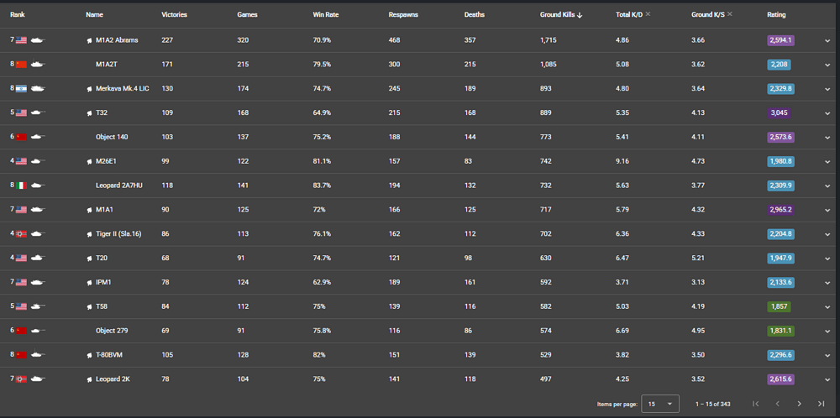Click the purple 3,045 rating badge
The width and height of the screenshot is (840, 418).
tap(779, 113)
